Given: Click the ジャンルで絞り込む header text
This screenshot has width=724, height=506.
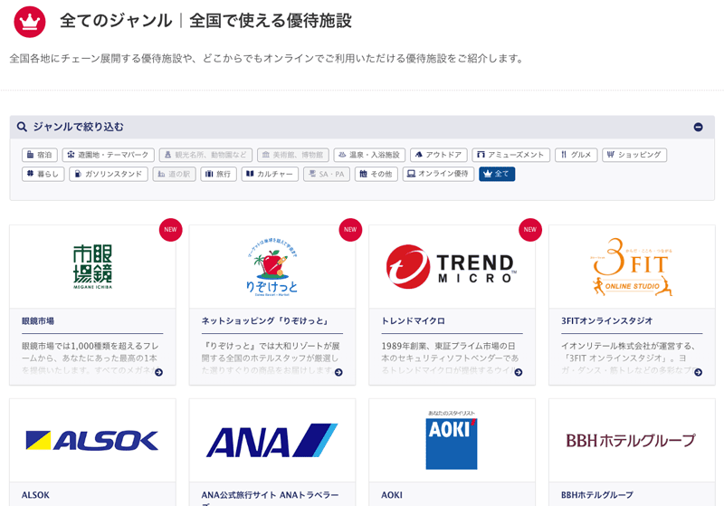Looking at the screenshot, I should [x=79, y=127].
